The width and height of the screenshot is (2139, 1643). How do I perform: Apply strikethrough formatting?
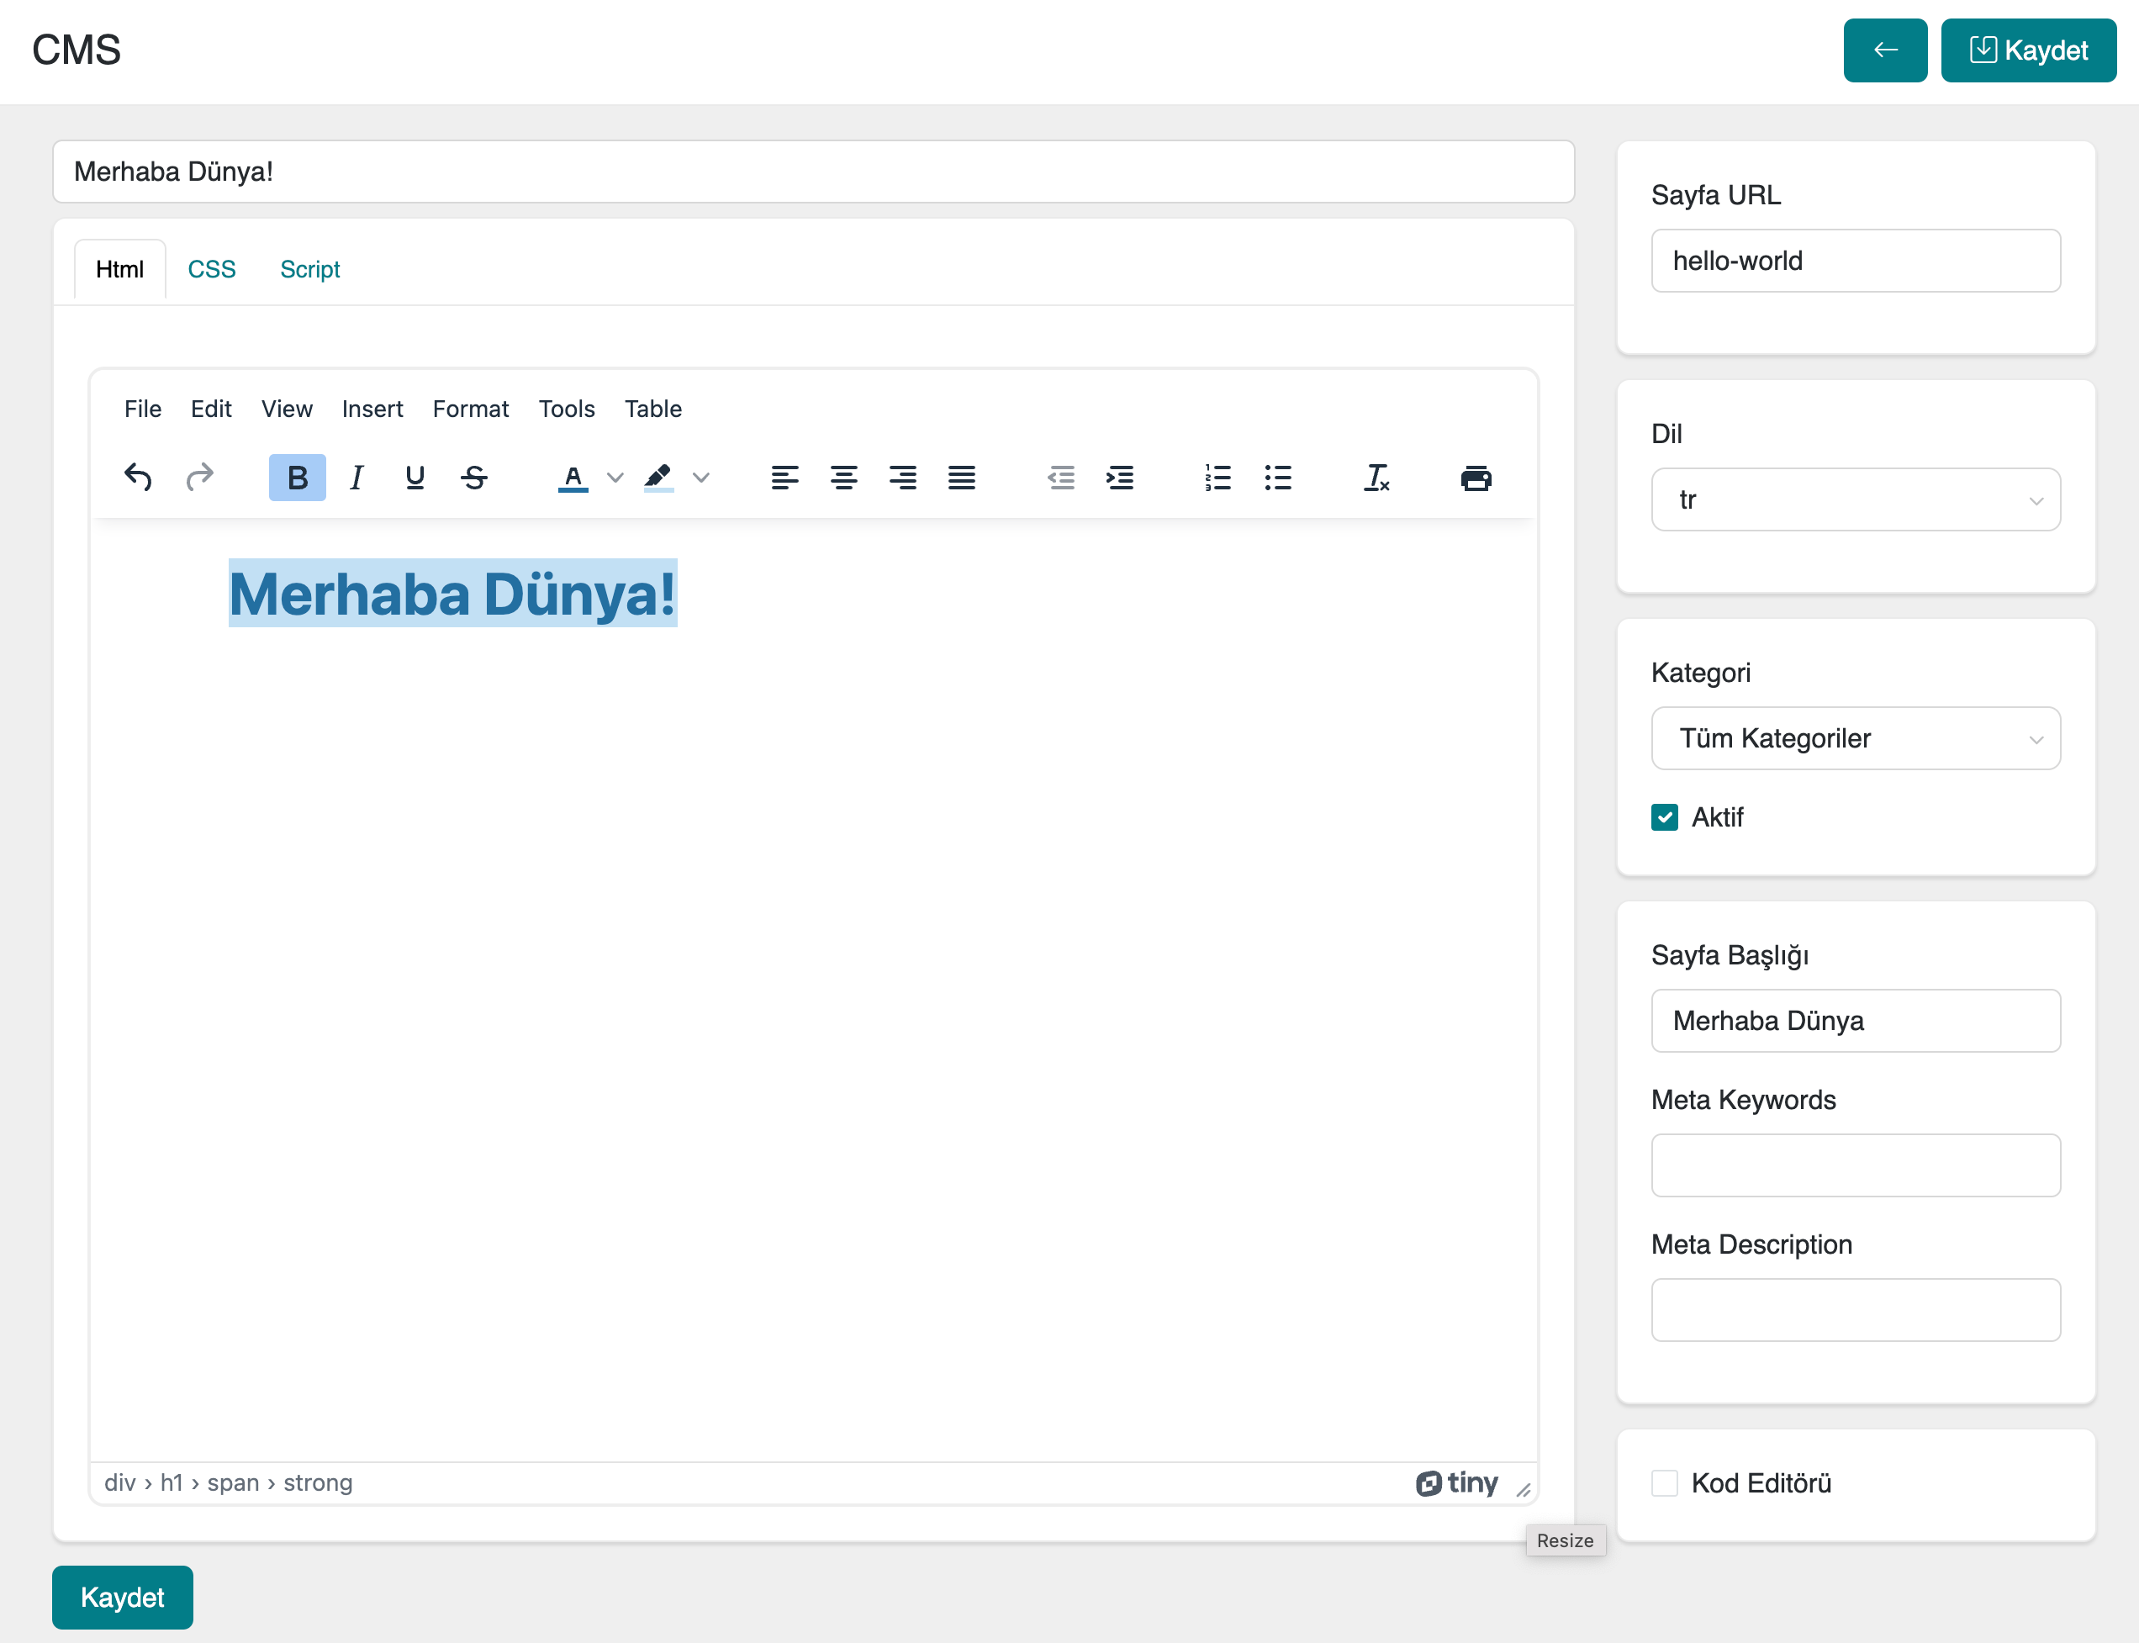[474, 478]
